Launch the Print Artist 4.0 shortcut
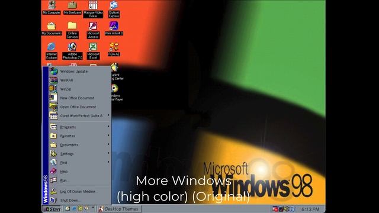379x213 pixels. click(x=114, y=28)
